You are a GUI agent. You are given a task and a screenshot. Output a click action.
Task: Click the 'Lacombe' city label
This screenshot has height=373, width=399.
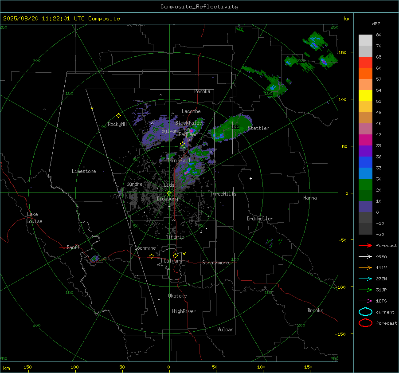pos(191,111)
